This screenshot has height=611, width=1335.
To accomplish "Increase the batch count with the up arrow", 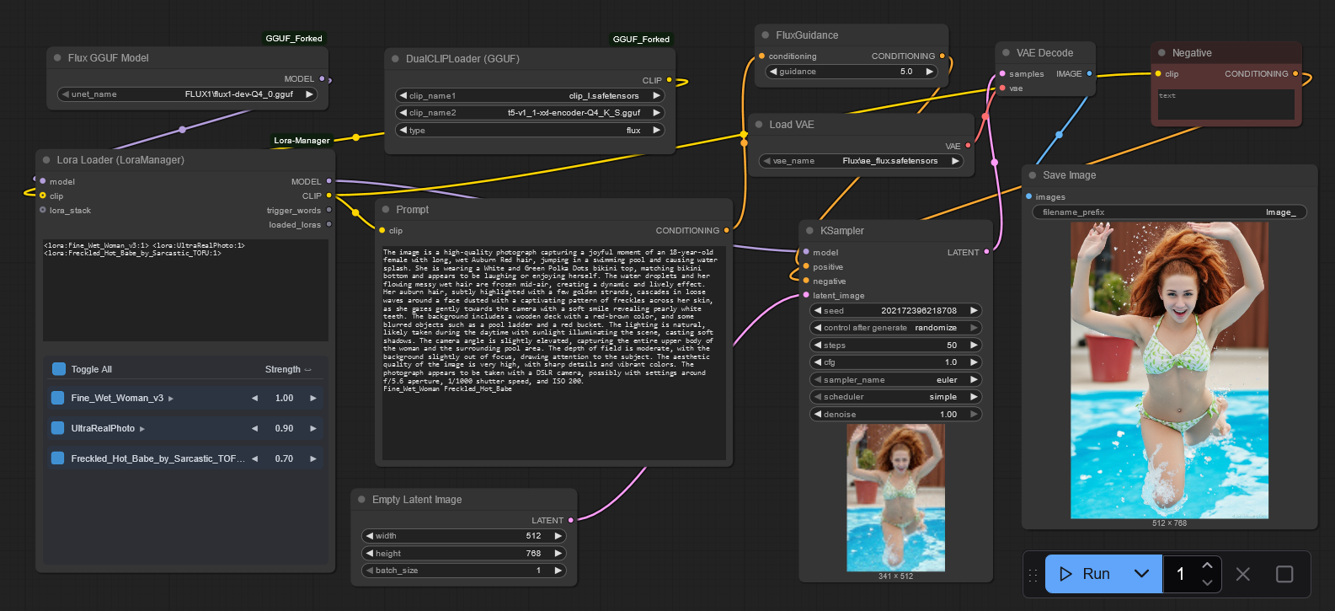I will 1207,565.
